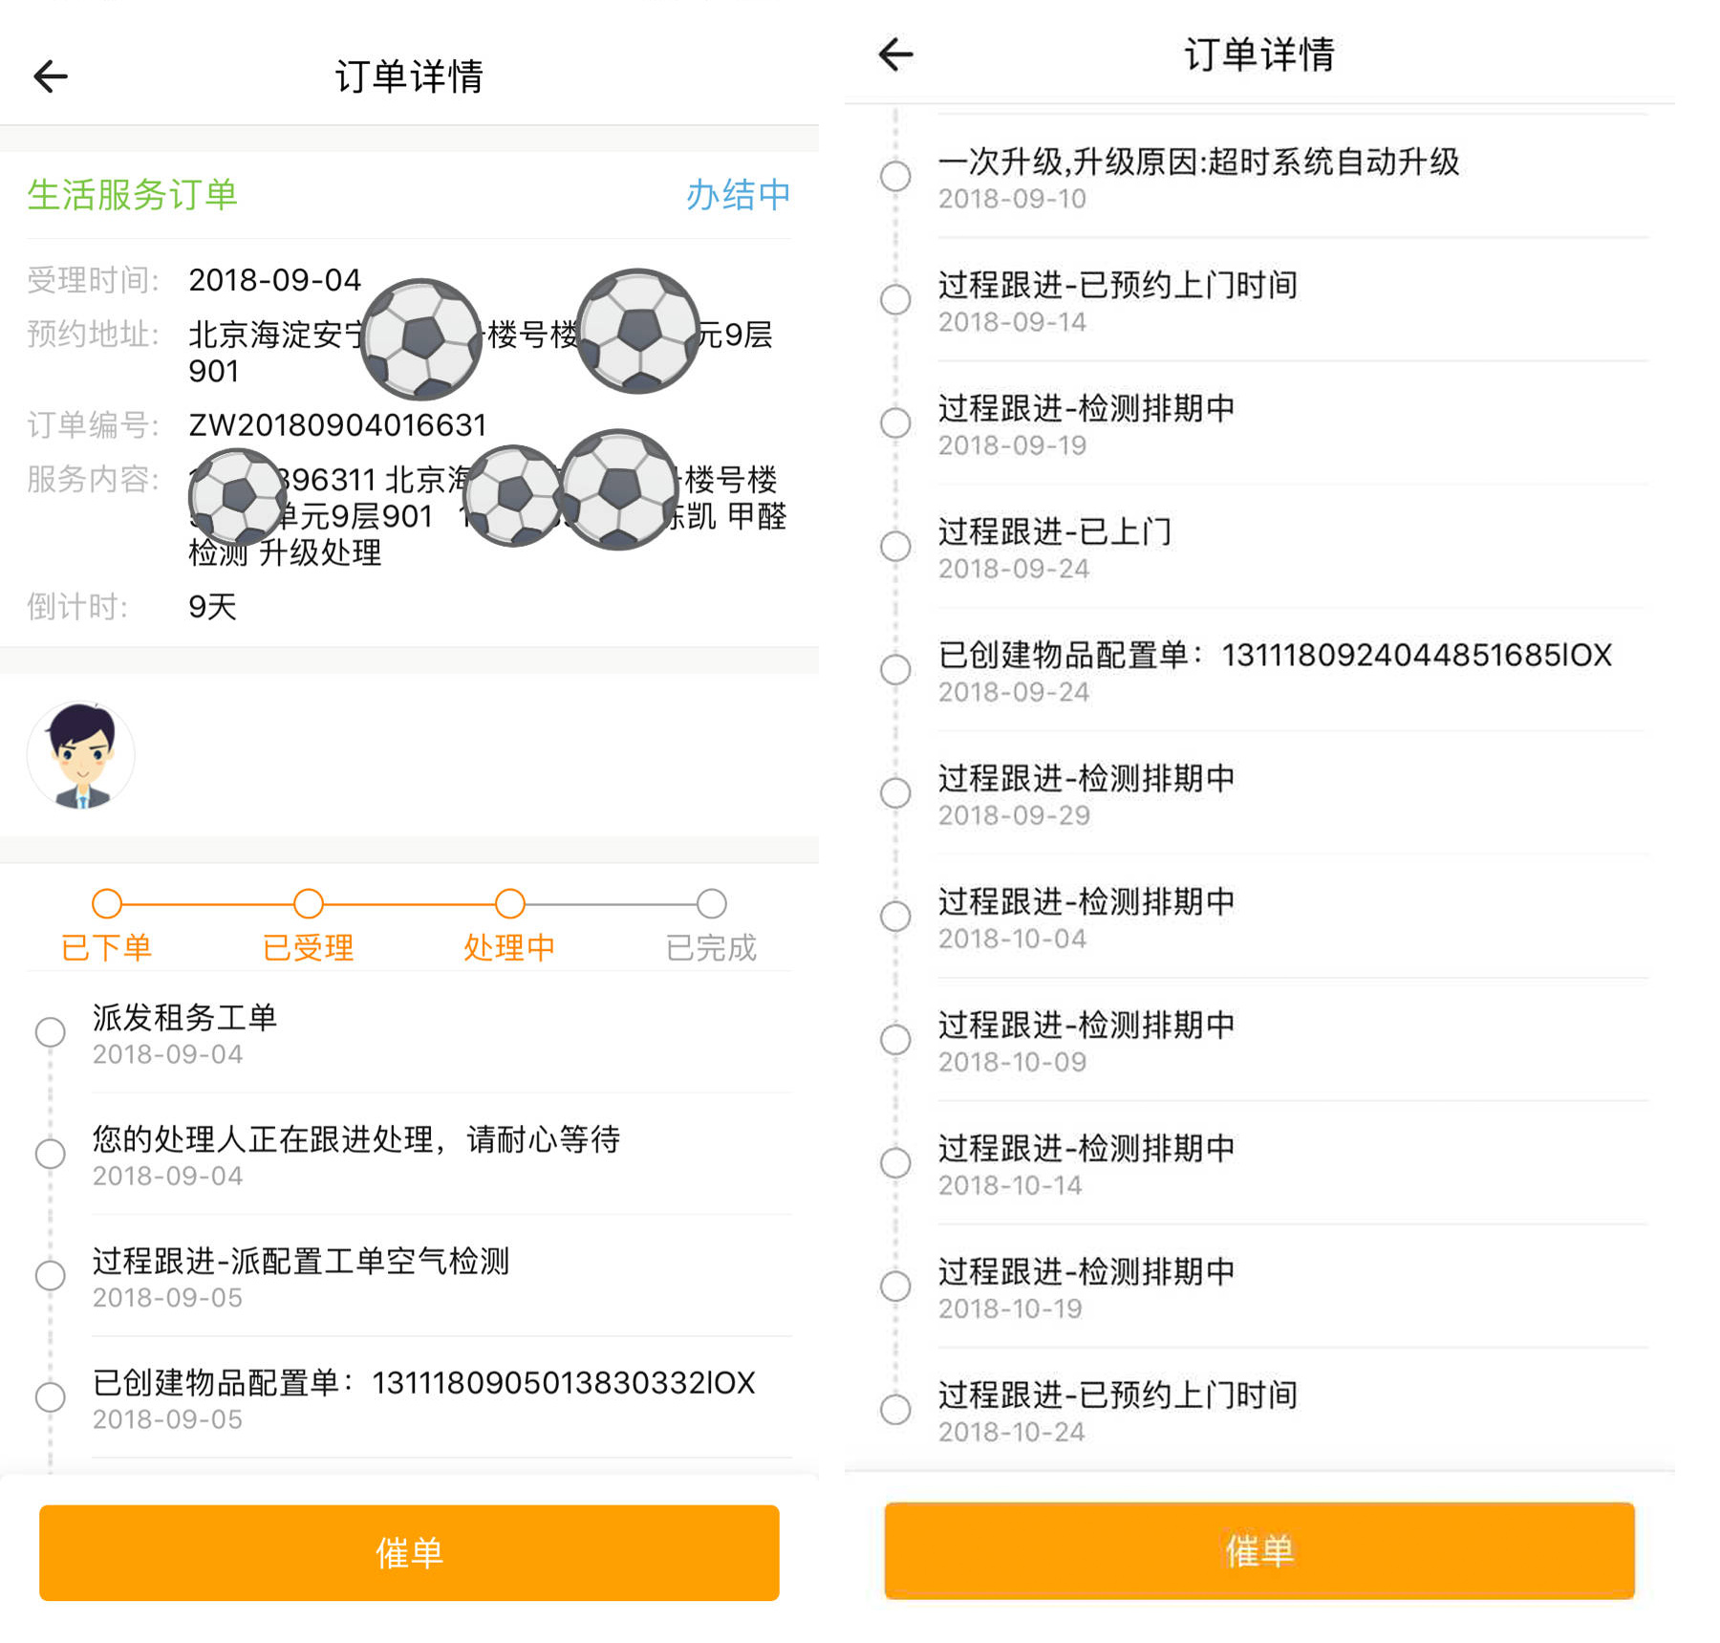Tap the 已完成 step label
The height and width of the screenshot is (1643, 1720).
(x=711, y=947)
